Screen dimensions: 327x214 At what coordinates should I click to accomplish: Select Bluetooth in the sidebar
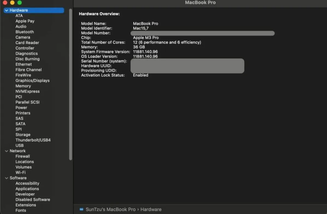(x=25, y=32)
